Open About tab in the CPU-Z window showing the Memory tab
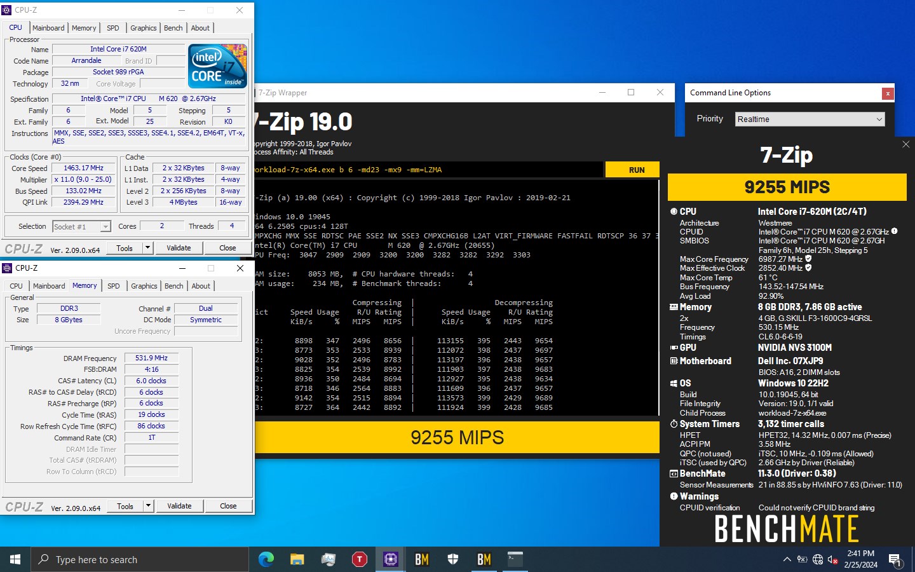This screenshot has height=572, width=915. coord(201,286)
